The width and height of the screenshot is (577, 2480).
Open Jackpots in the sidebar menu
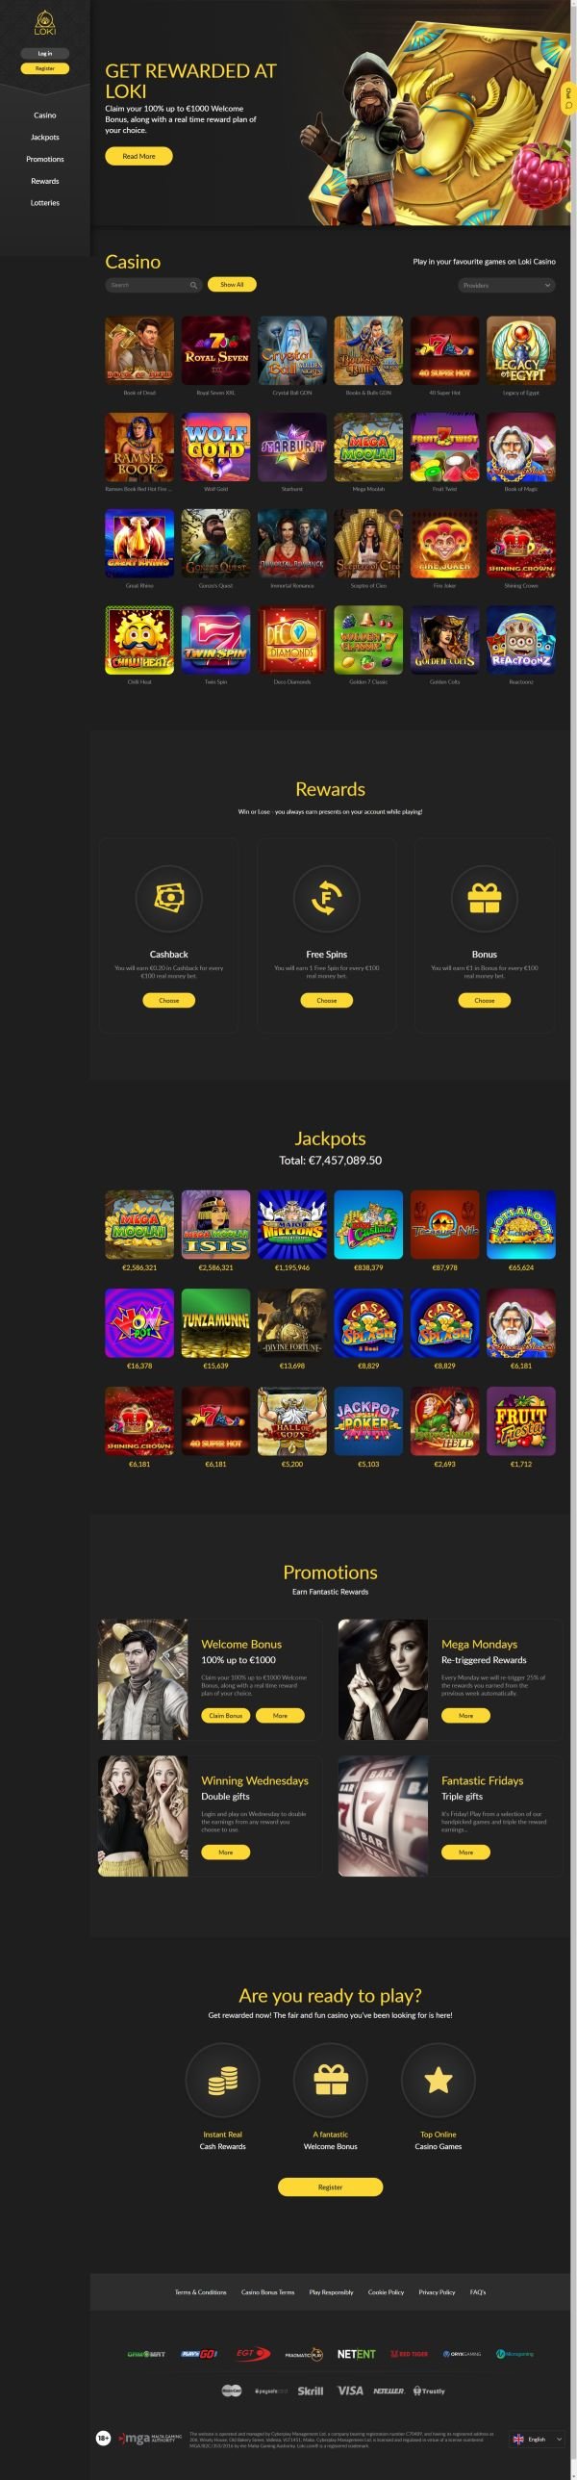coord(45,137)
